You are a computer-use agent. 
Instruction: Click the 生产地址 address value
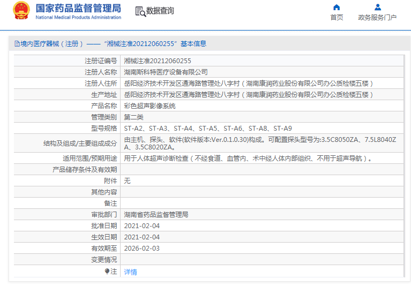[x=248, y=95]
